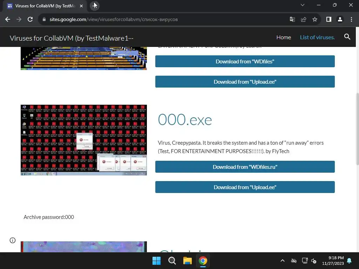The image size is (359, 269).
Task: Click the top rainbow glitch screenshot thumbnail
Action: tap(84, 58)
